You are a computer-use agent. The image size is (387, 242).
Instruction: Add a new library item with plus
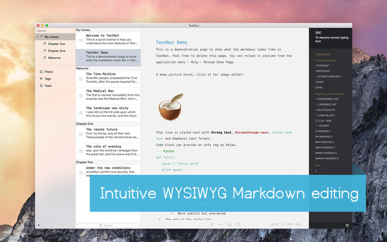point(39,225)
